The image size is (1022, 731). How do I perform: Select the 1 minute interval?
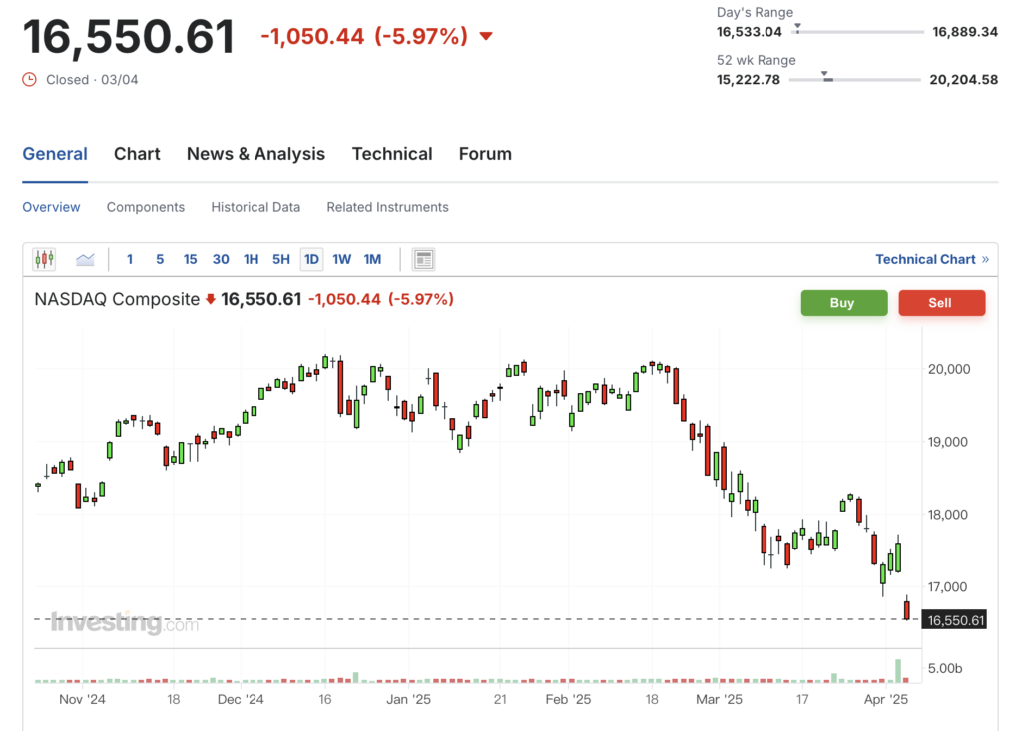point(130,260)
